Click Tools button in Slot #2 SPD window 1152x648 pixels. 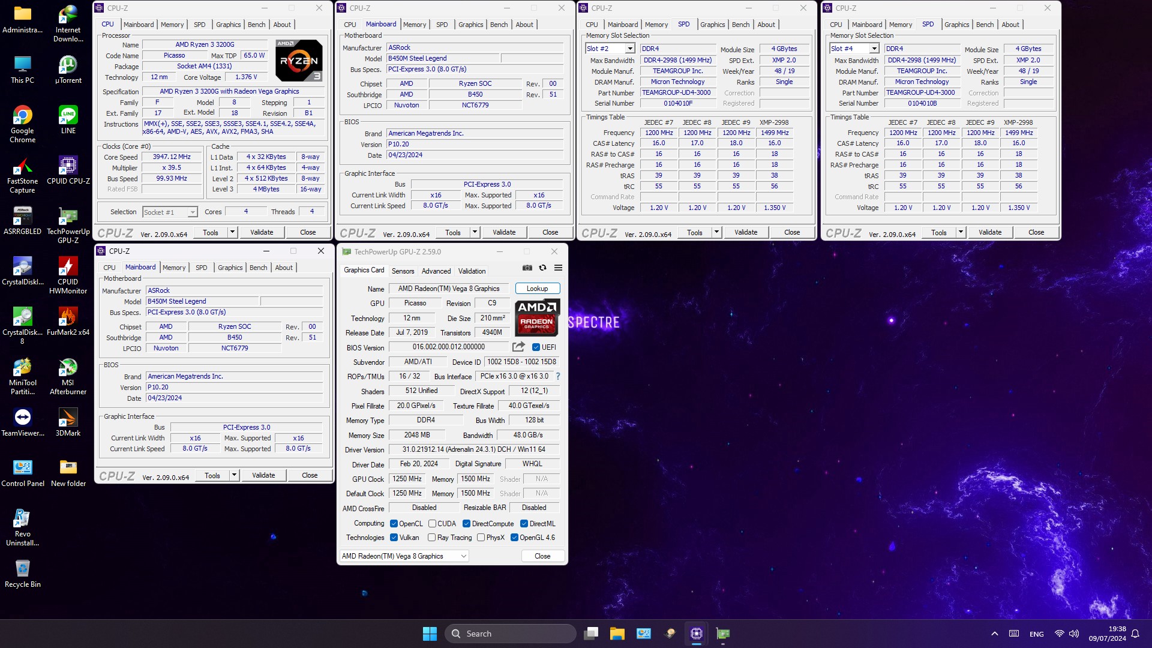tap(695, 232)
